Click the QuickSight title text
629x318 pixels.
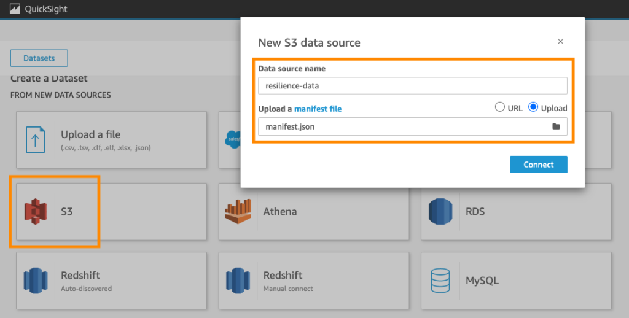point(46,9)
